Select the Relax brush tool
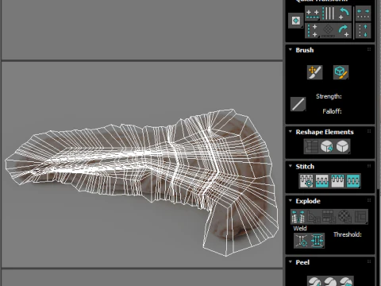This screenshot has width=381, height=286. [x=341, y=72]
